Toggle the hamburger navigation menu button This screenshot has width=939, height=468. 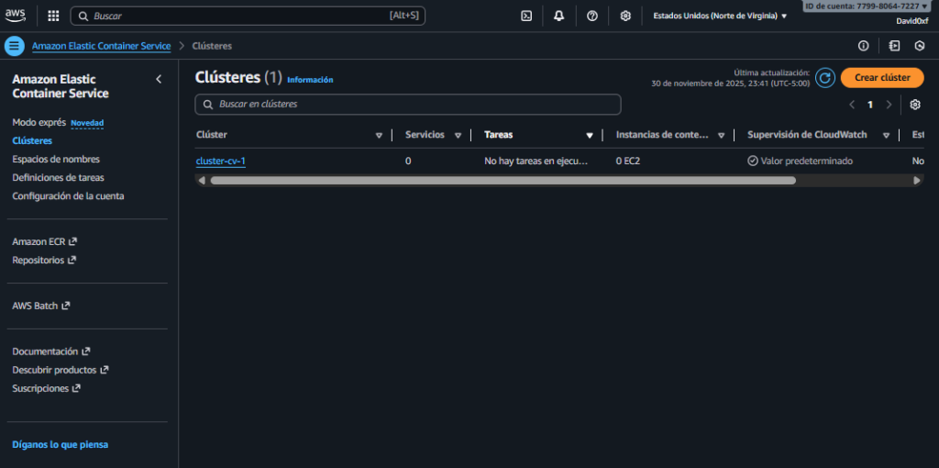(x=14, y=46)
